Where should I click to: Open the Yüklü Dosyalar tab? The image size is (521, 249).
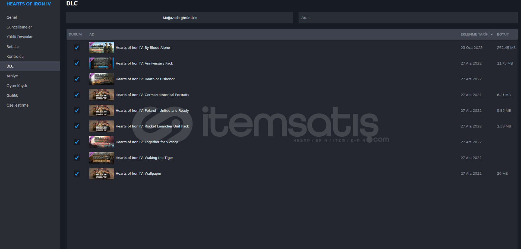click(30, 37)
